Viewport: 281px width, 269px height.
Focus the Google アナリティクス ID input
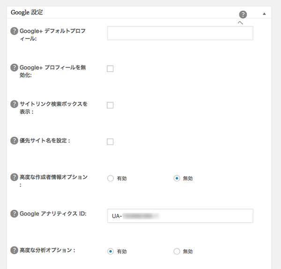click(180, 216)
